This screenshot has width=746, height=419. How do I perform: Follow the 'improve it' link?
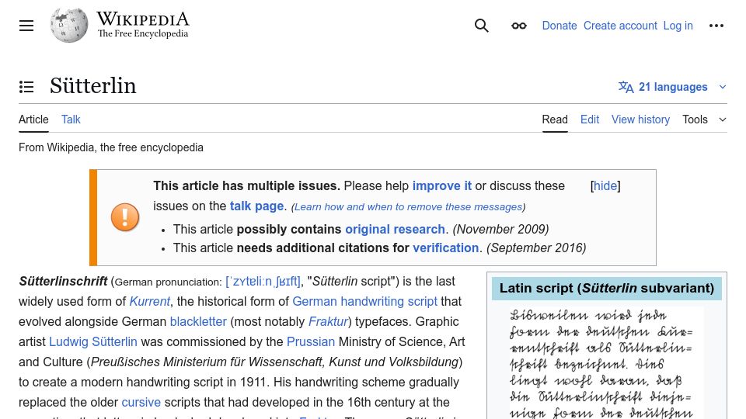click(x=442, y=185)
